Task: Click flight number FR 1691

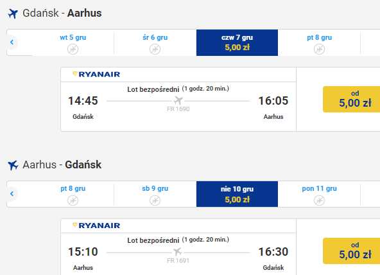Action: [178, 261]
